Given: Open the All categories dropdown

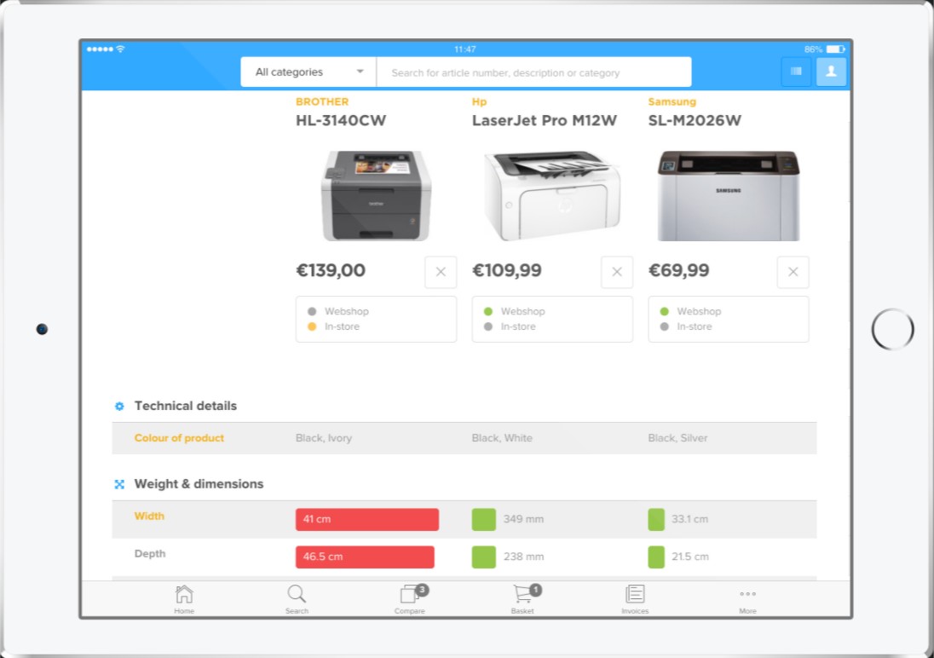Looking at the screenshot, I should click(308, 72).
